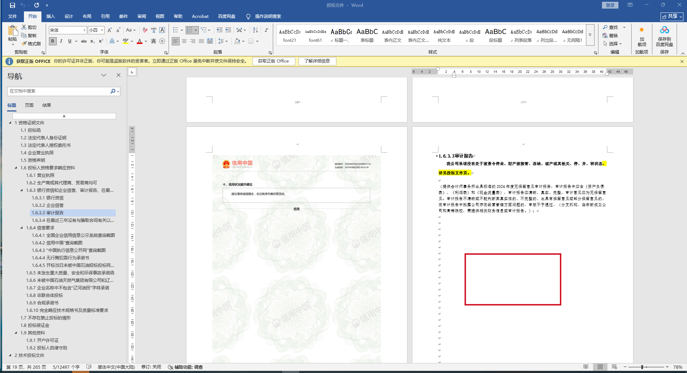Image resolution: width=687 pixels, height=373 pixels.
Task: Apply superscript formatting
Action: click(101, 41)
